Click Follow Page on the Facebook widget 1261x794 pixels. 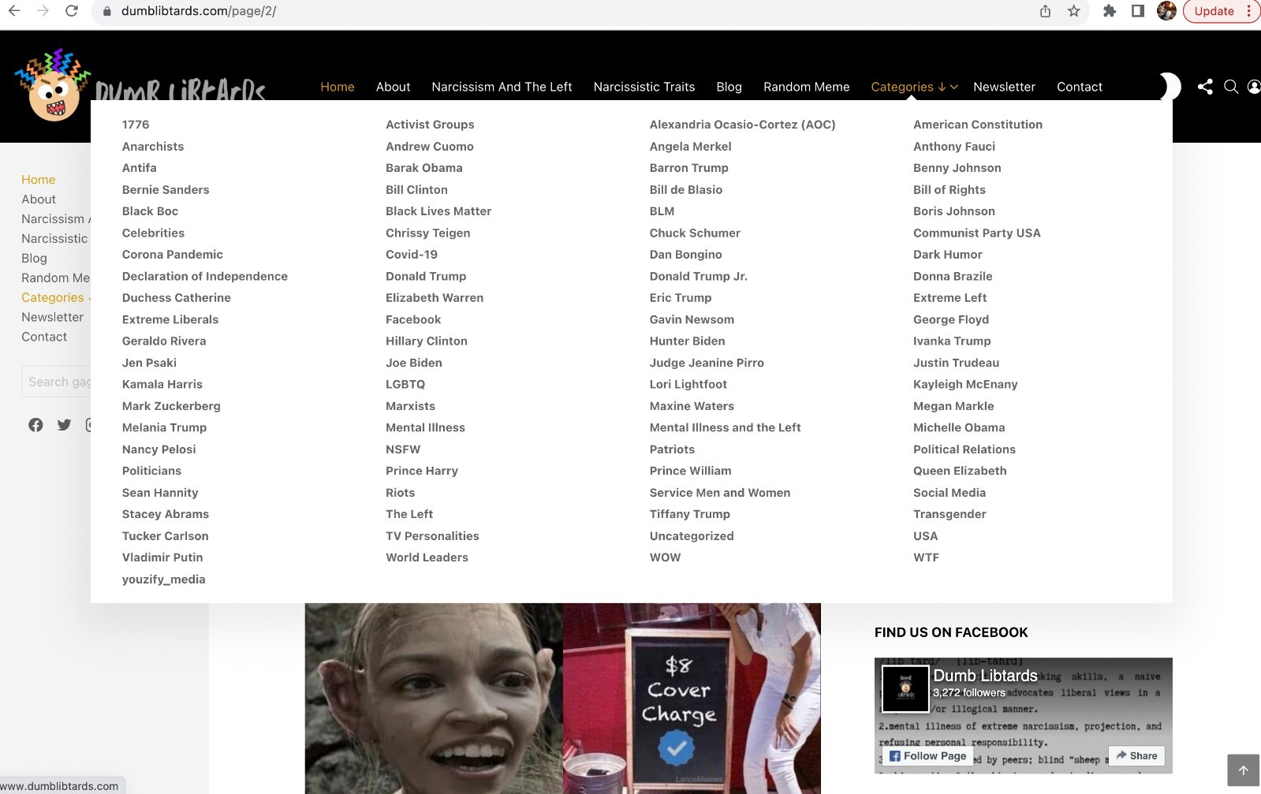(x=927, y=756)
